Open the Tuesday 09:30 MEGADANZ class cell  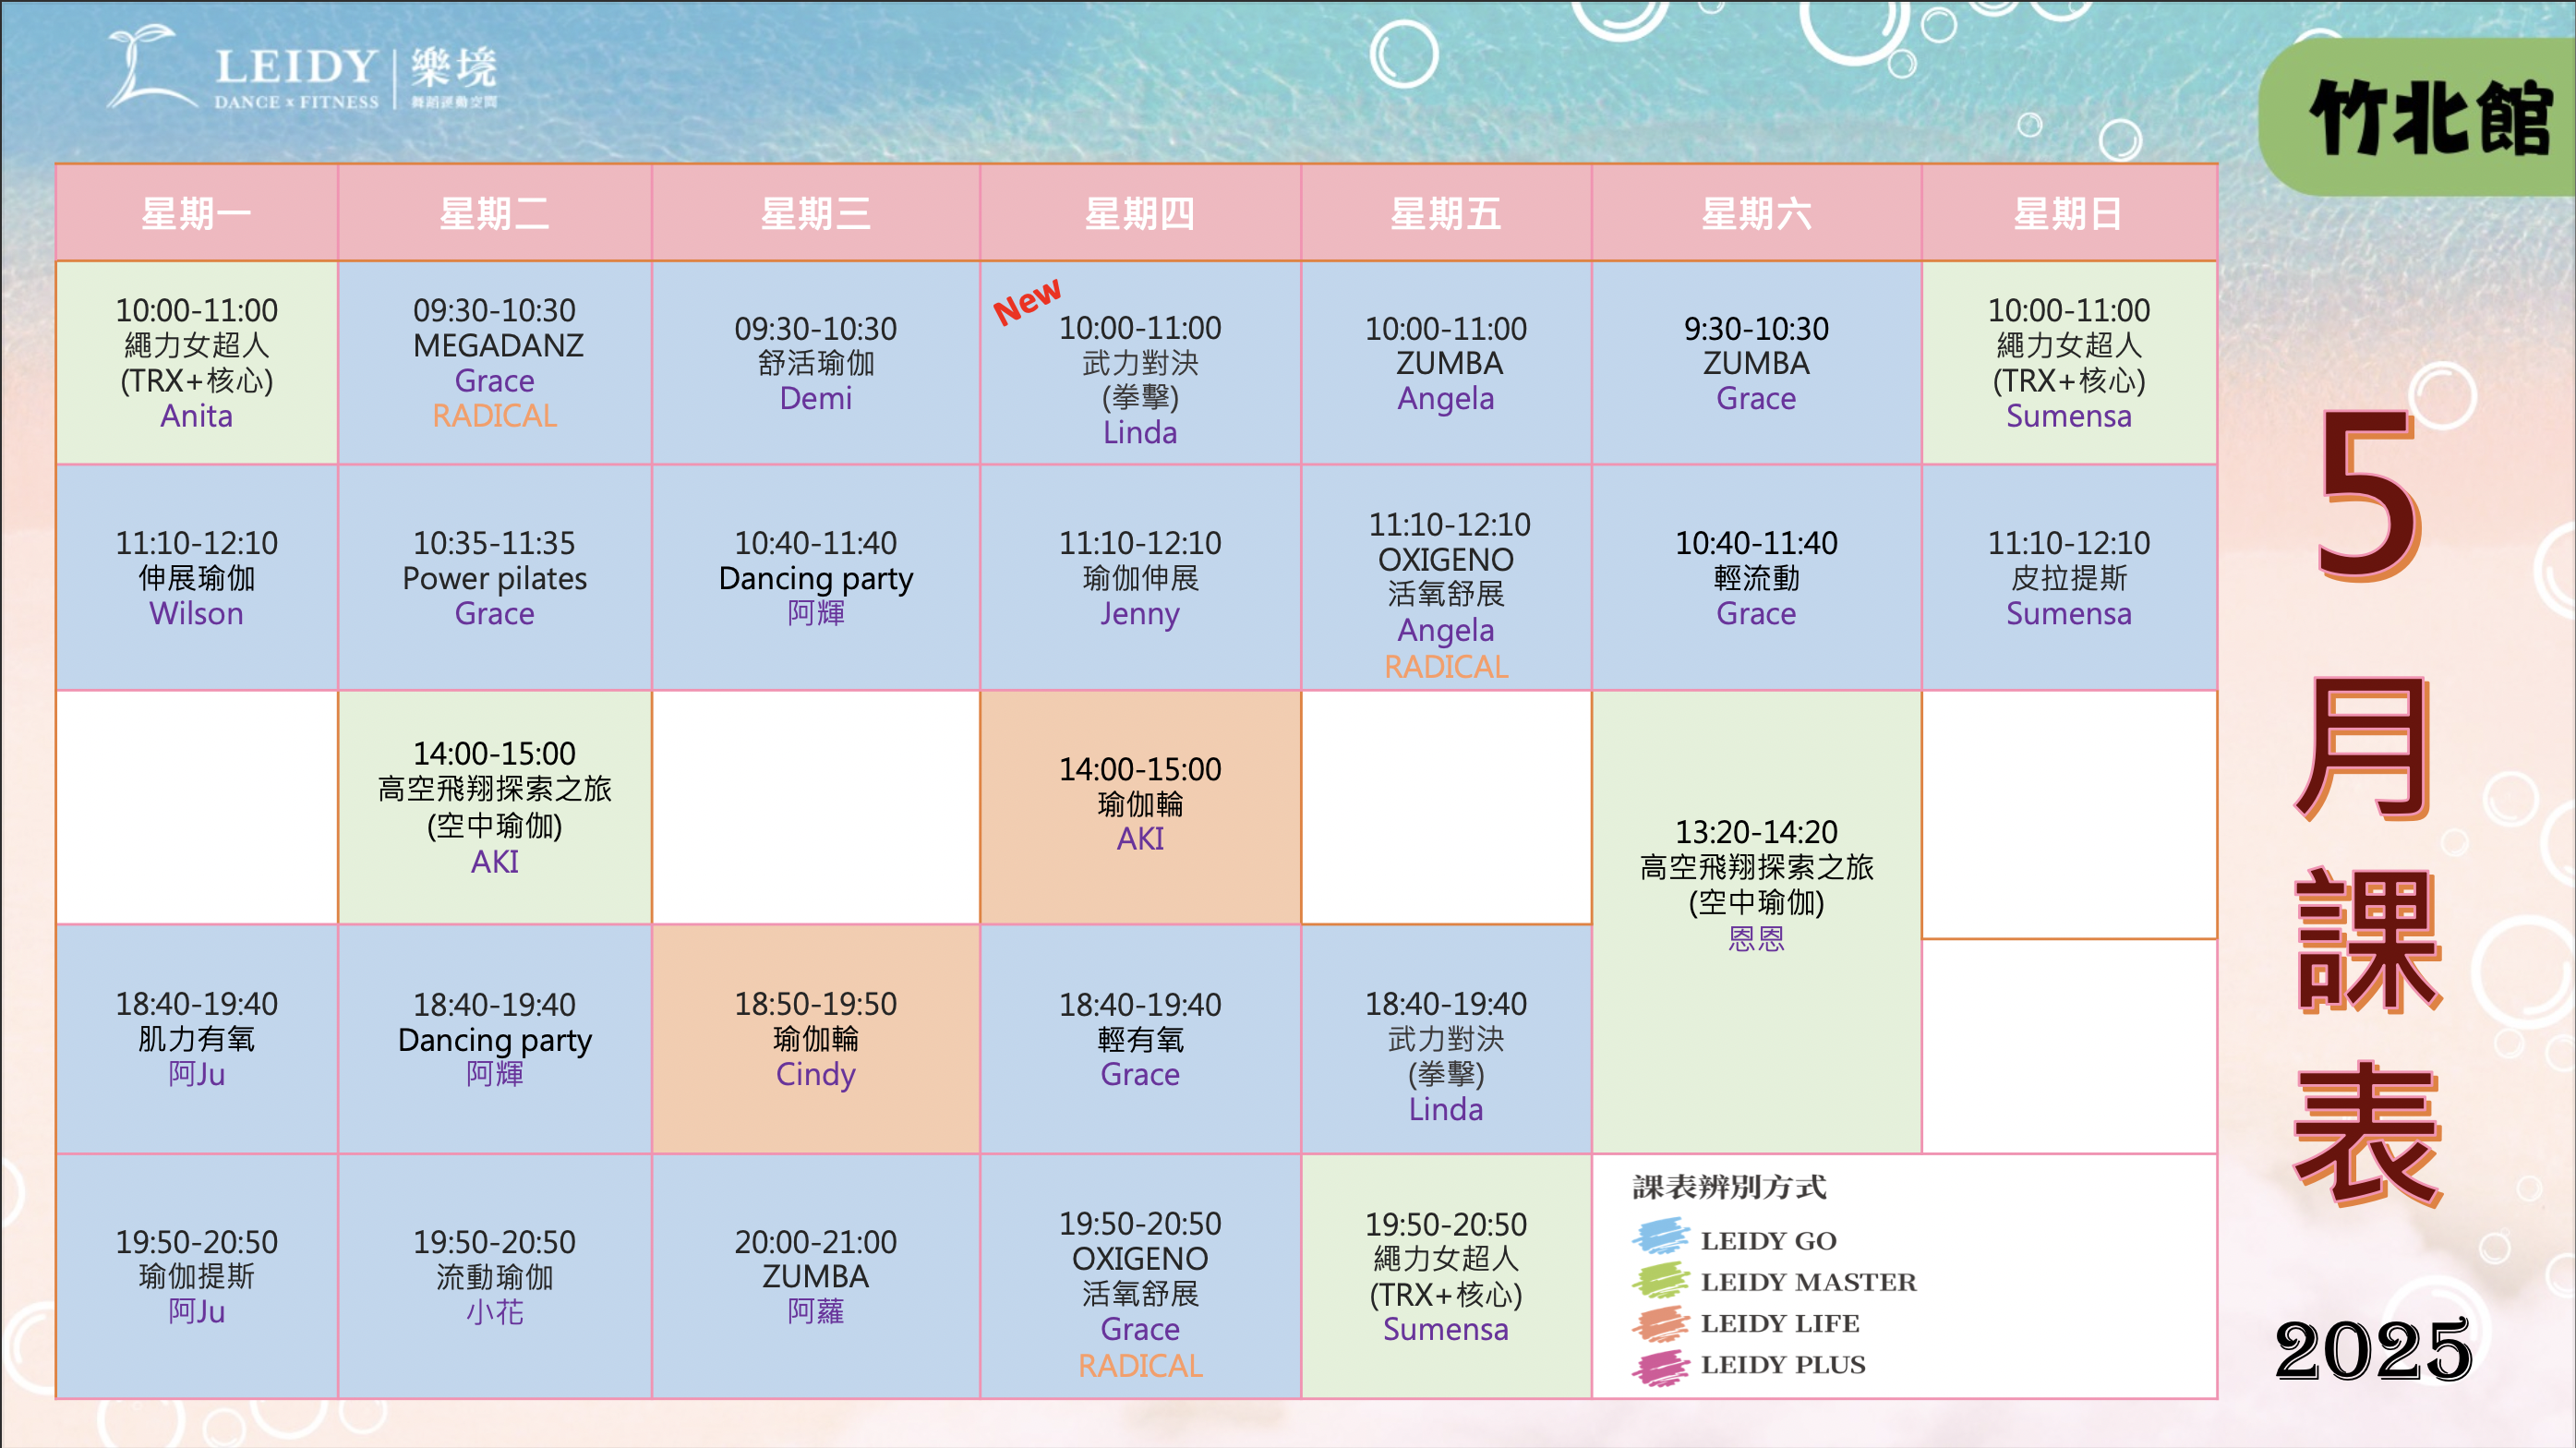coord(495,363)
